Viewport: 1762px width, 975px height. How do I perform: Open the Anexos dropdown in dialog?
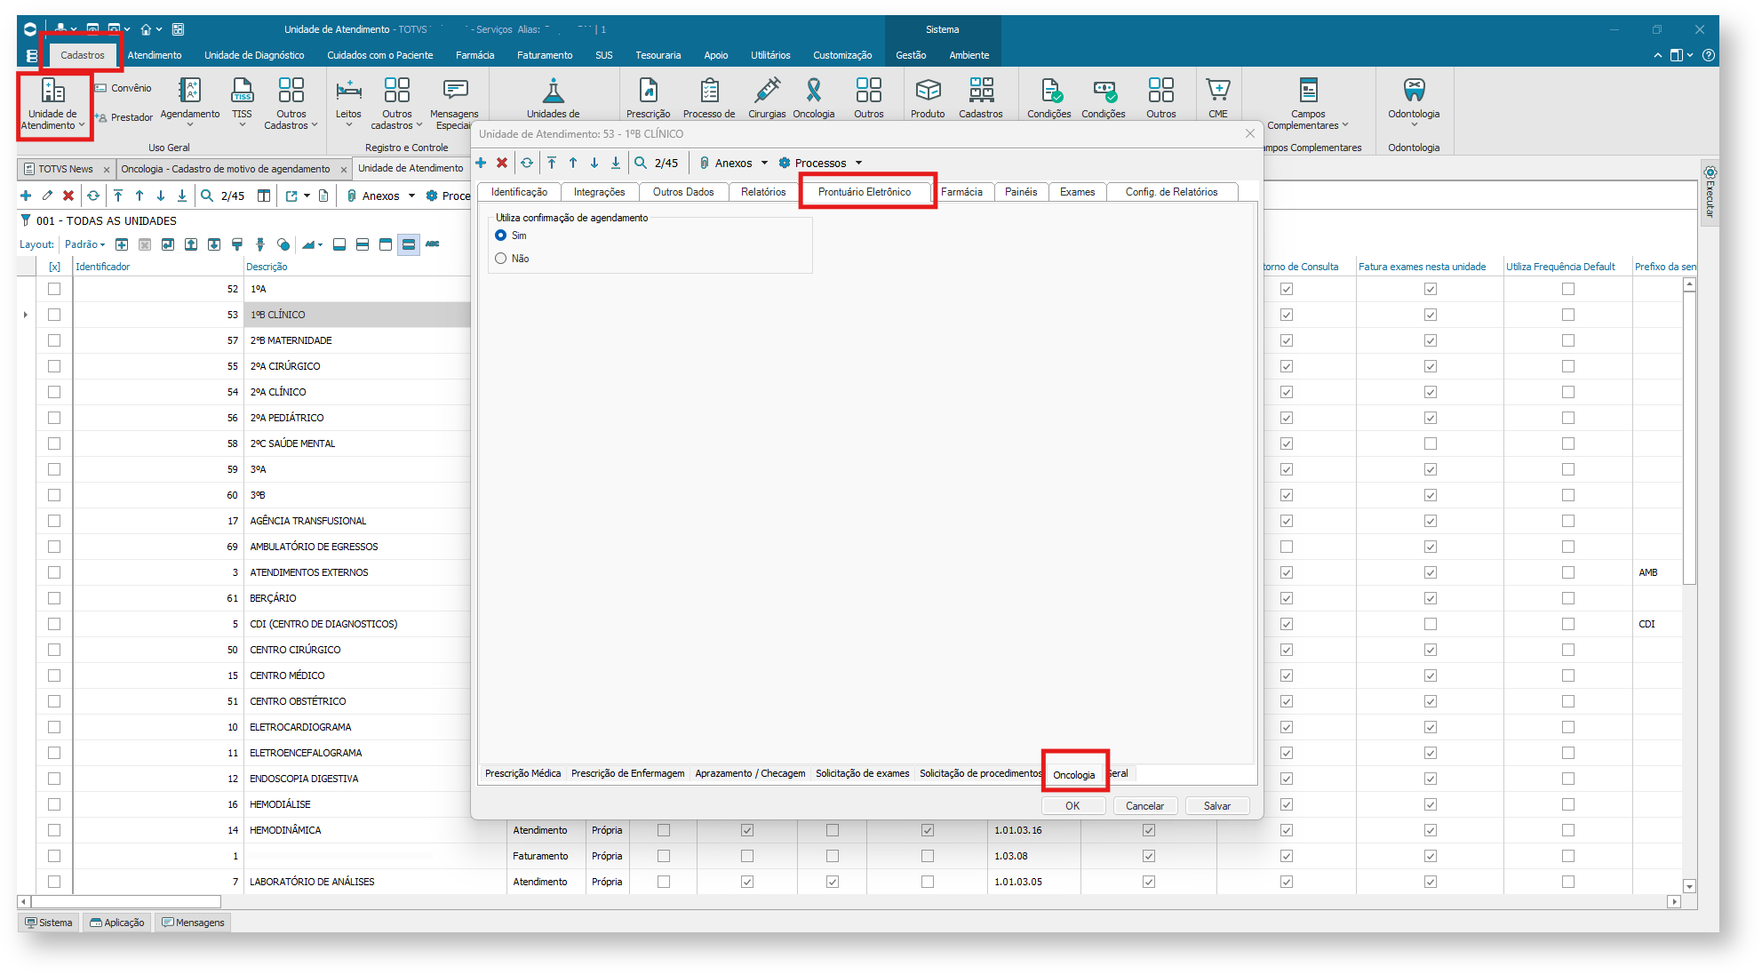point(734,163)
